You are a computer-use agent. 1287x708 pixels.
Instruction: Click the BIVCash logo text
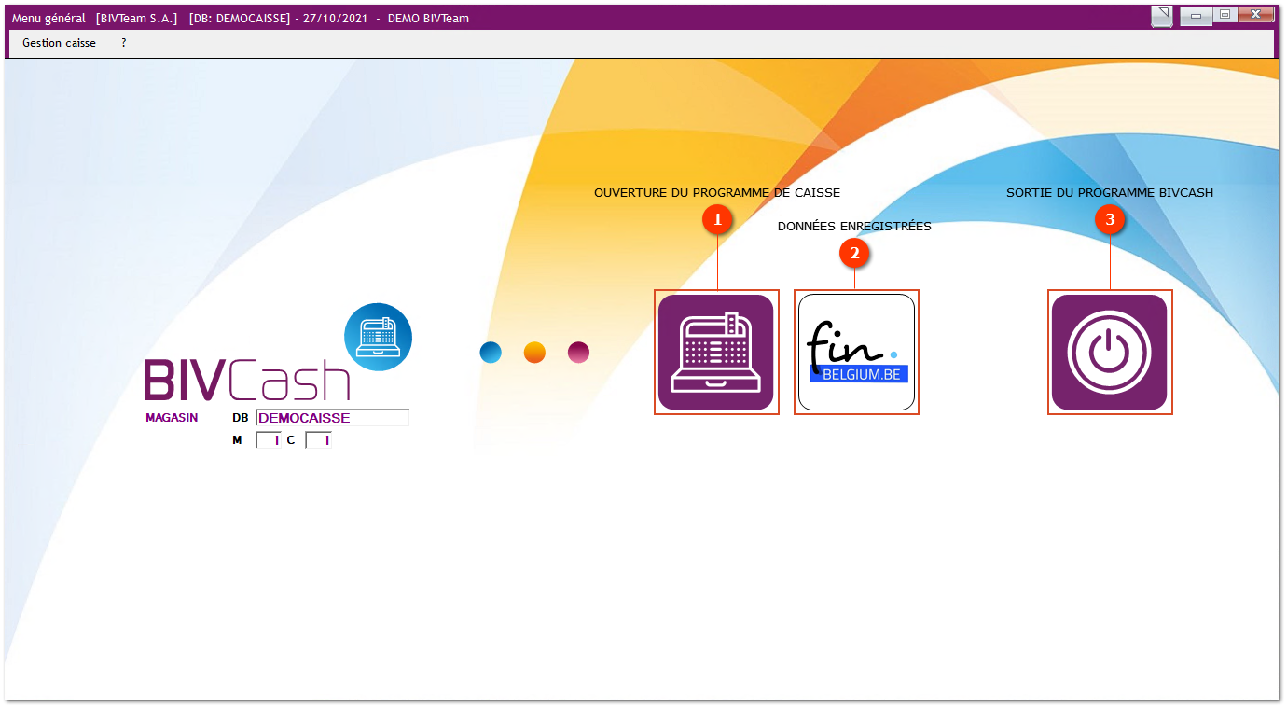click(x=247, y=380)
